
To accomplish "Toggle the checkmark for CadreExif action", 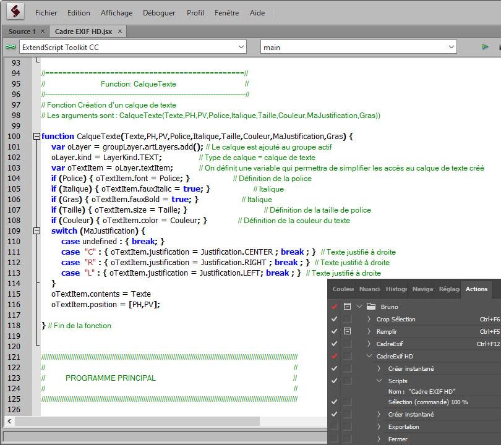I will [335, 344].
